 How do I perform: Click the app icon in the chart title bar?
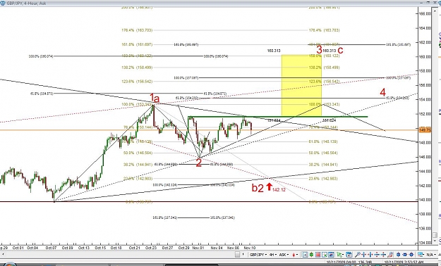coord(3,3)
